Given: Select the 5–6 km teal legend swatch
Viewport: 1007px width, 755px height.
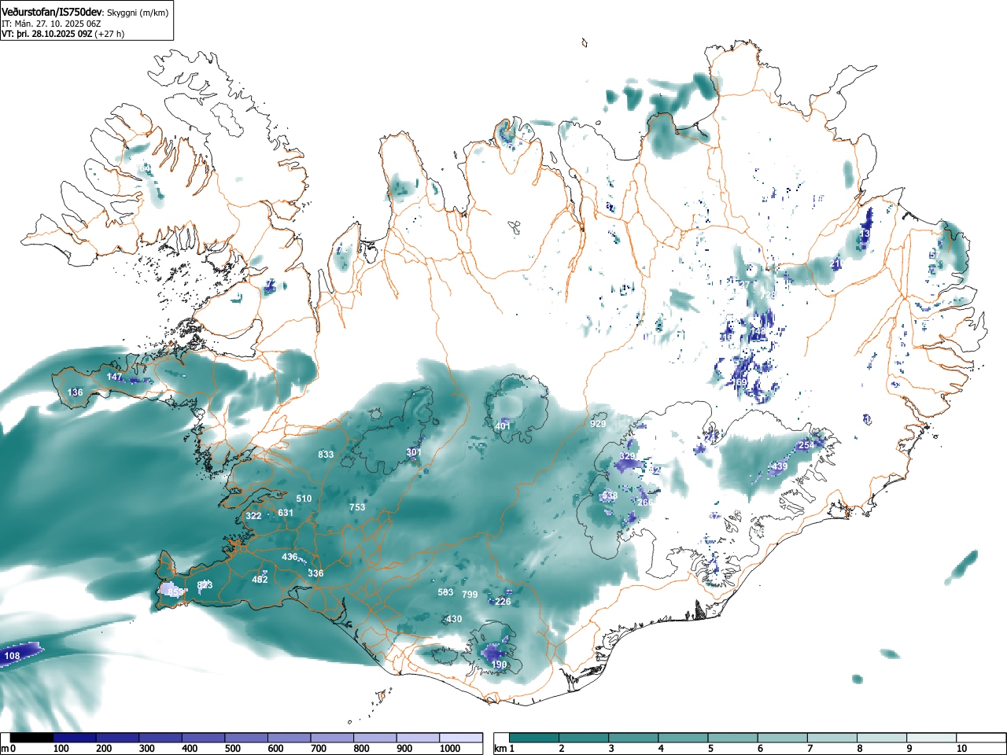Looking at the screenshot, I should click(733, 738).
